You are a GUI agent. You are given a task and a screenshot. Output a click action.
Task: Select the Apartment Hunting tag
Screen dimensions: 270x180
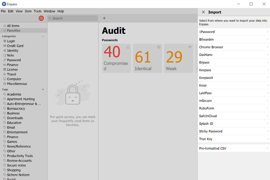pos(21,99)
